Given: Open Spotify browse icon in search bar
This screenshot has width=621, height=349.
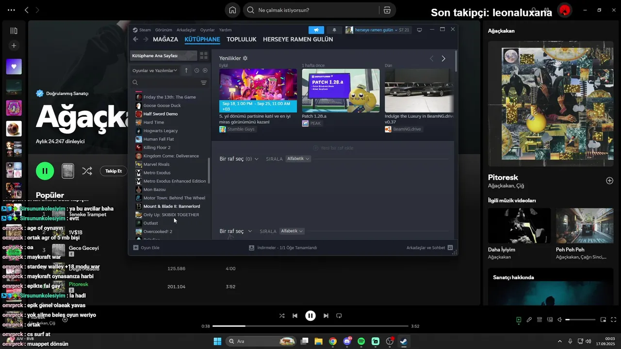Looking at the screenshot, I should pos(387,10).
